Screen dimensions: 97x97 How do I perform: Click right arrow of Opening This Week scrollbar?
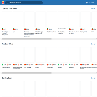[96, 39]
